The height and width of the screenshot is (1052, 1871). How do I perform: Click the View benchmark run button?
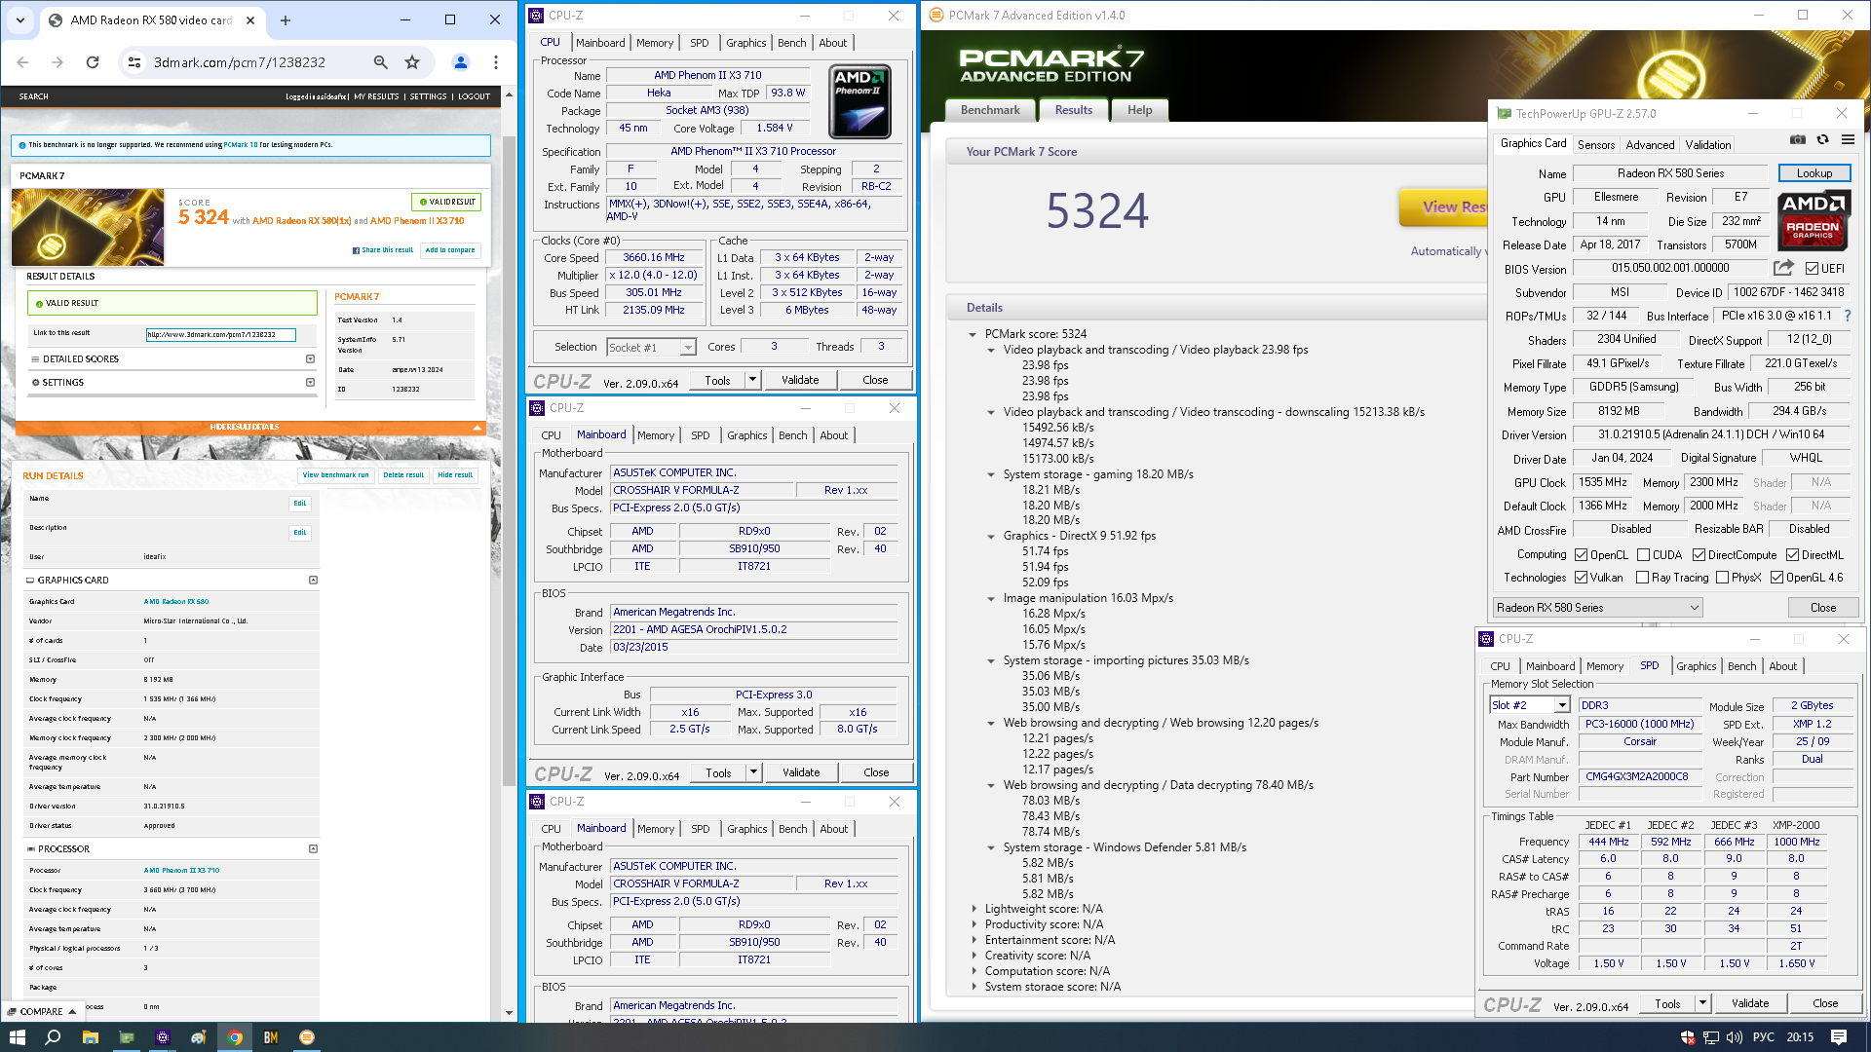tap(335, 475)
